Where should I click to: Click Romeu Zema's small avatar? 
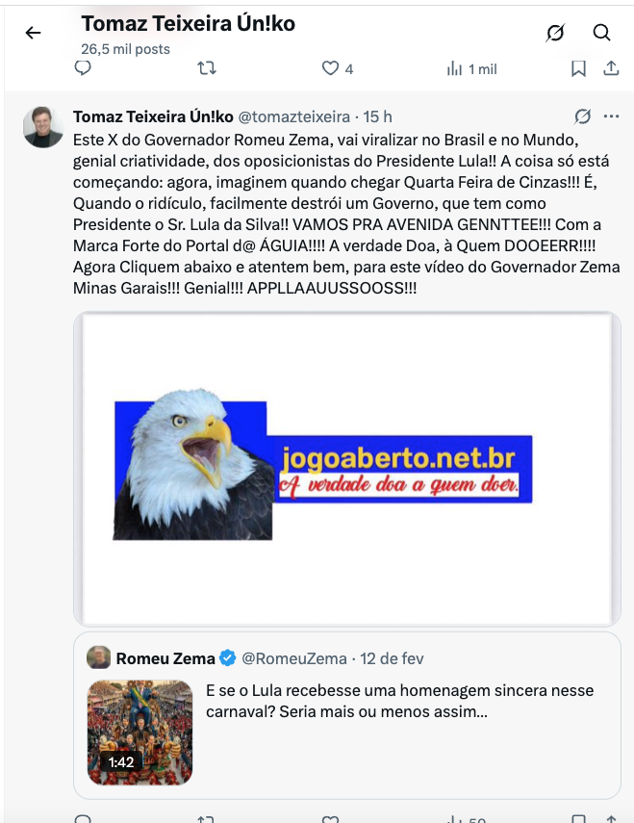pyautogui.click(x=98, y=657)
